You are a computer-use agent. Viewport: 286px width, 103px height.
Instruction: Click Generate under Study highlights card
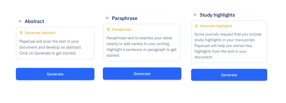click(x=229, y=75)
